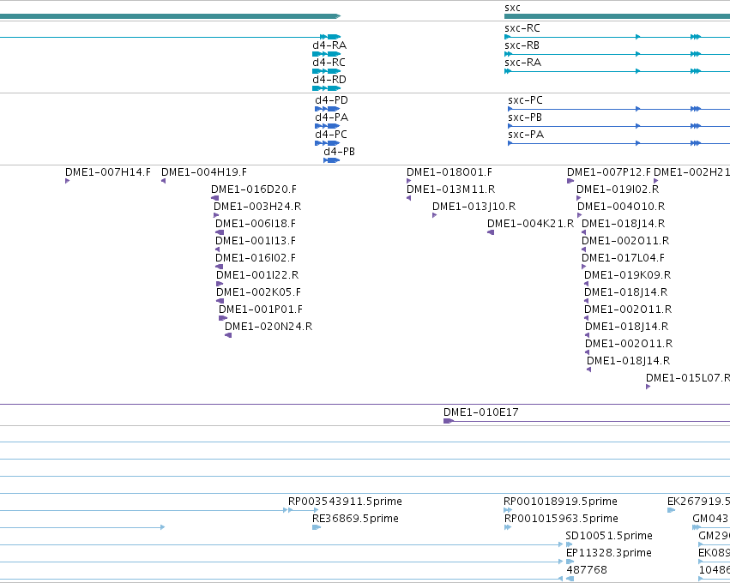Open transcript sxc-RA
Image resolution: width=730 pixels, height=583 pixels.
coord(522,63)
